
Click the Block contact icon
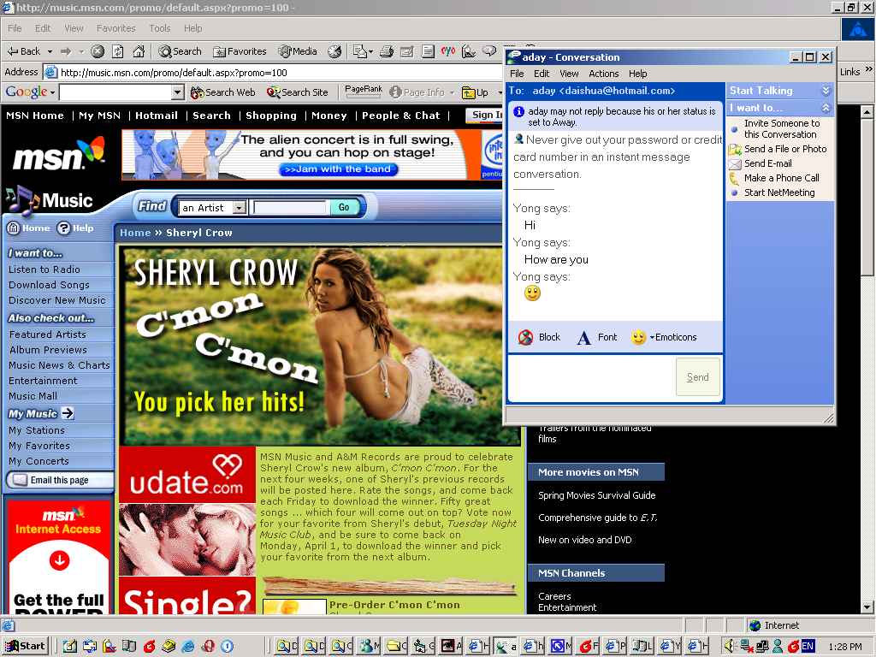pos(525,337)
